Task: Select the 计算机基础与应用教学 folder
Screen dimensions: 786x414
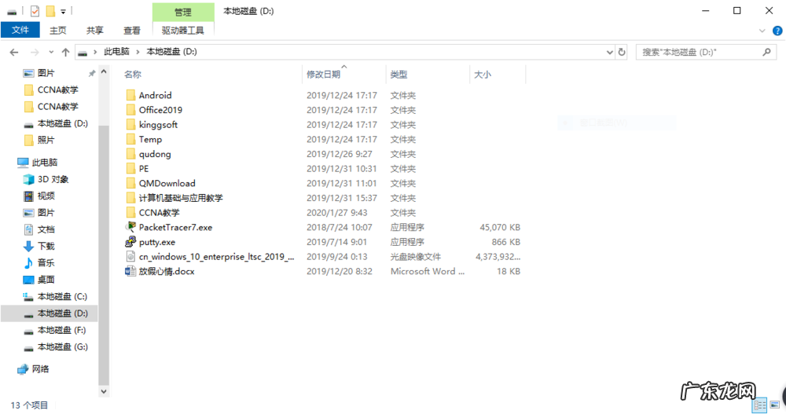Action: tap(181, 198)
